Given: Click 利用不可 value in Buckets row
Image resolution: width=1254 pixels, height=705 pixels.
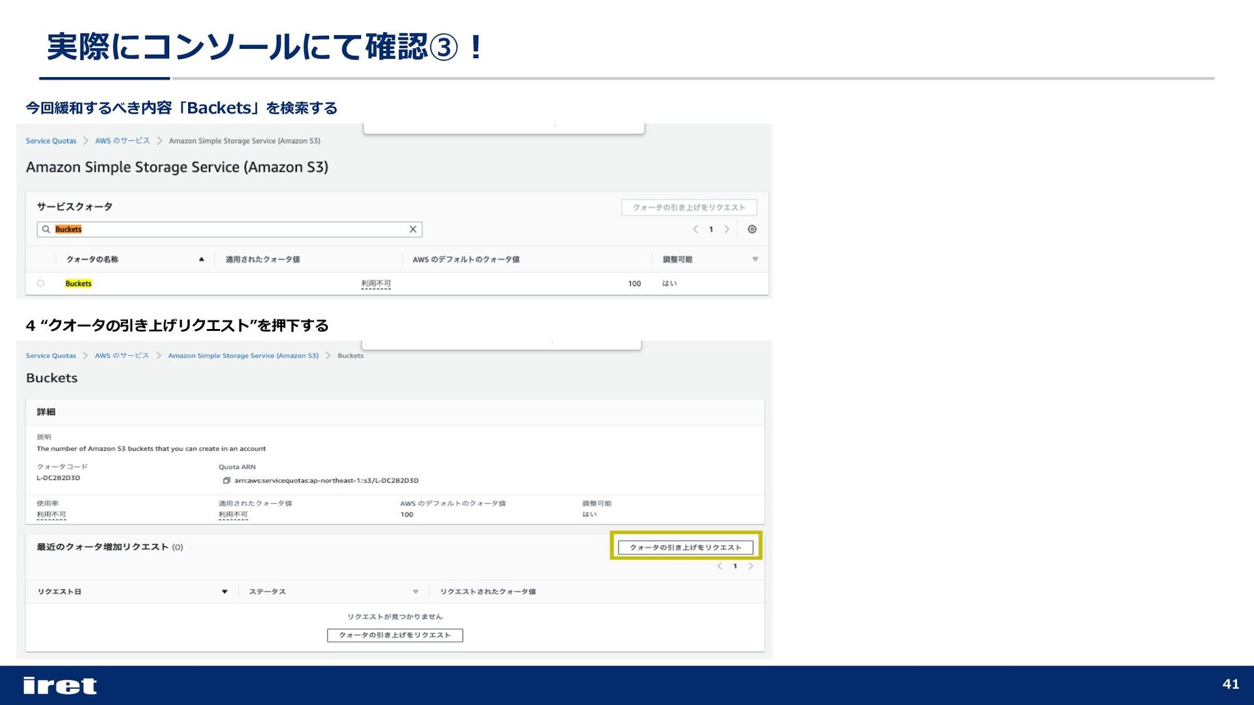Looking at the screenshot, I should [376, 283].
